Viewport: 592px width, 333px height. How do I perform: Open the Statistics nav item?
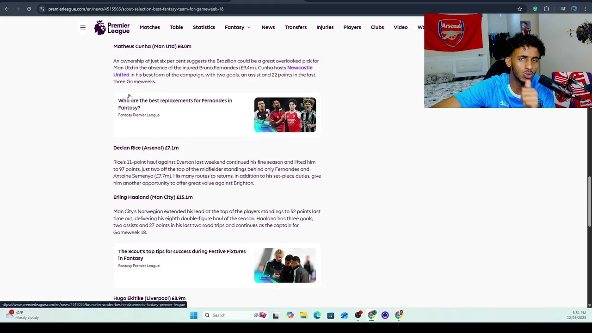(x=204, y=27)
